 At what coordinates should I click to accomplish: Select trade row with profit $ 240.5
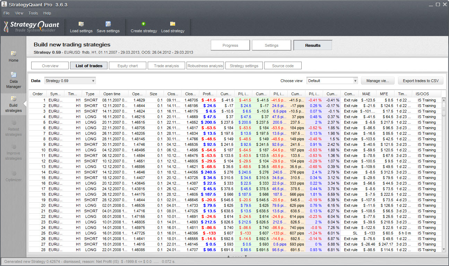[x=236, y=172]
